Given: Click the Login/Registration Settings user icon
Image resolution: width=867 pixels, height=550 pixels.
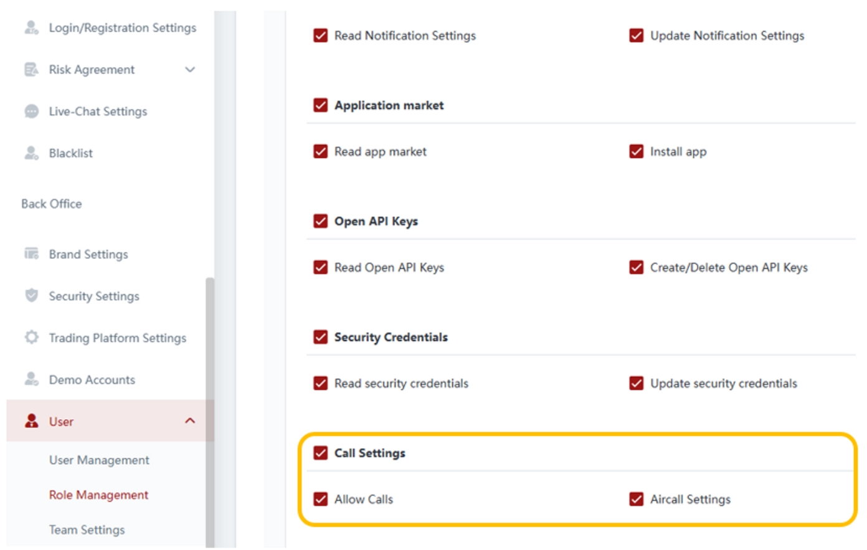Looking at the screenshot, I should pos(31,27).
